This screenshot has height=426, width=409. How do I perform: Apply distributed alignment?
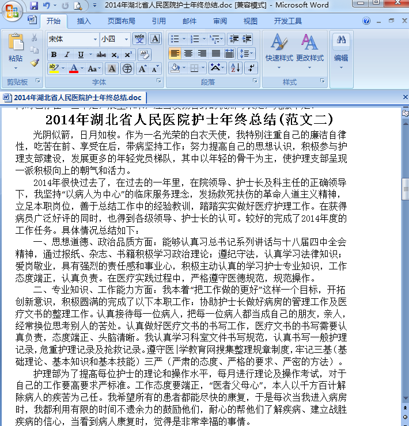click(x=229, y=53)
